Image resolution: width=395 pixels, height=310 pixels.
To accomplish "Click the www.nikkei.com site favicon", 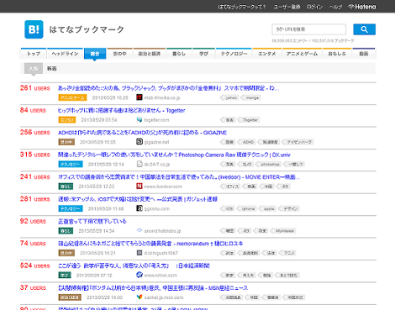I will (x=140, y=275).
